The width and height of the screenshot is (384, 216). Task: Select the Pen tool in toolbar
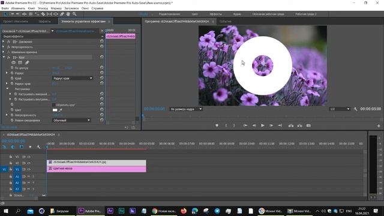coord(62,14)
